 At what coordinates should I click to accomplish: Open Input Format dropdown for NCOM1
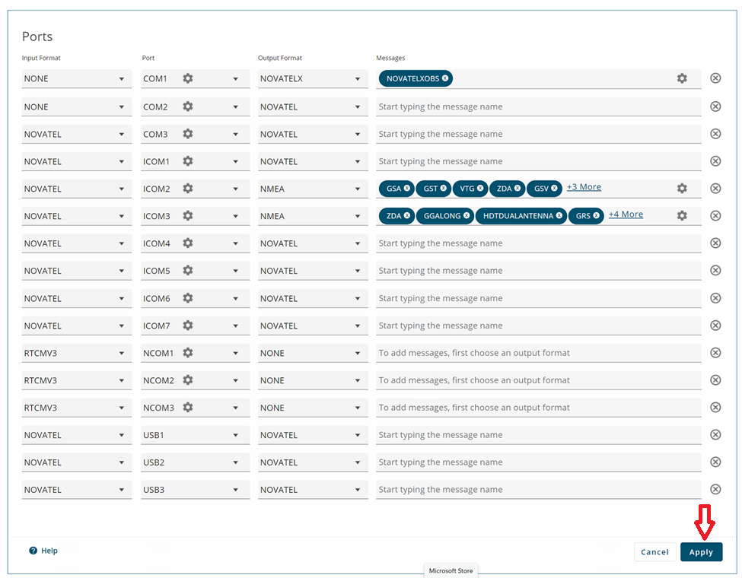[76, 354]
